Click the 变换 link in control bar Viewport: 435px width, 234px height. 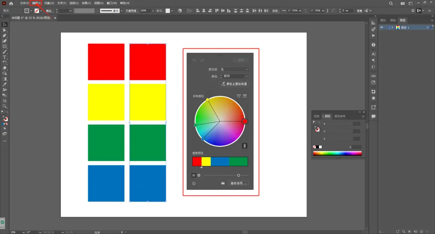tap(359, 11)
